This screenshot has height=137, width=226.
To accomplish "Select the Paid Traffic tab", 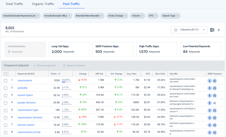I will click(x=71, y=4).
